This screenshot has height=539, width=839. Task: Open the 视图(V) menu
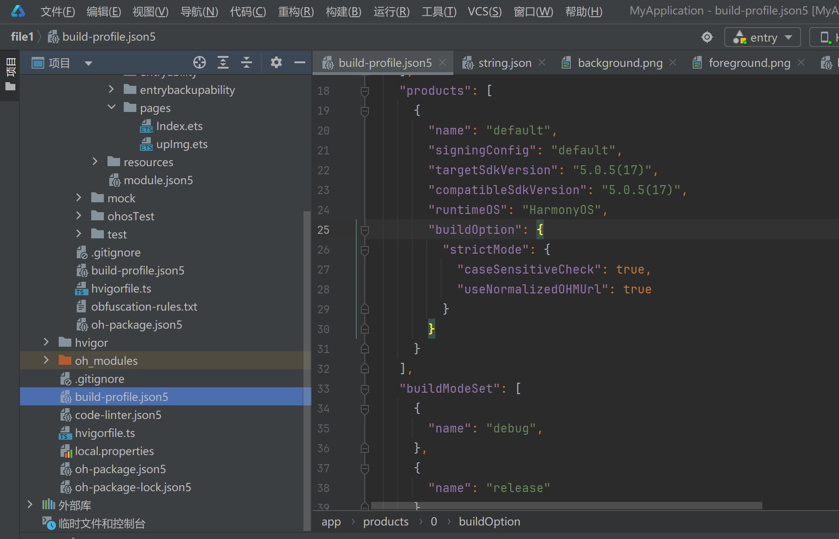pos(150,11)
